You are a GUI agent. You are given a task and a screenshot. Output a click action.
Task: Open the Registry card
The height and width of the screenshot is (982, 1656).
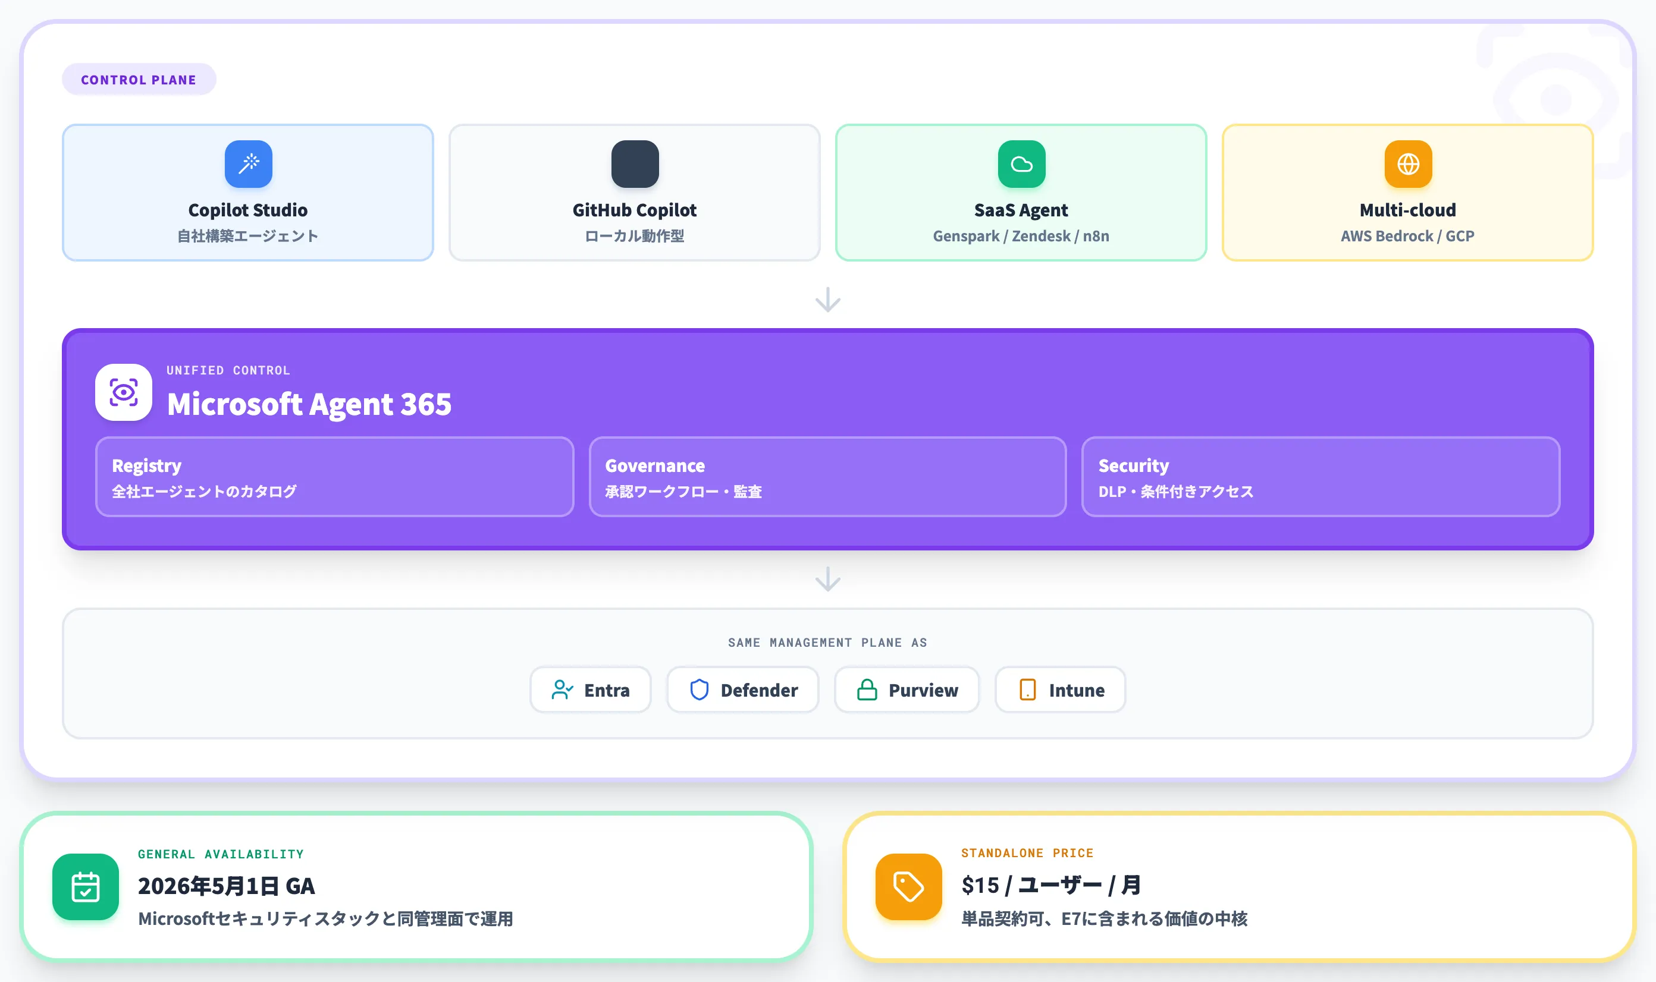tap(334, 477)
